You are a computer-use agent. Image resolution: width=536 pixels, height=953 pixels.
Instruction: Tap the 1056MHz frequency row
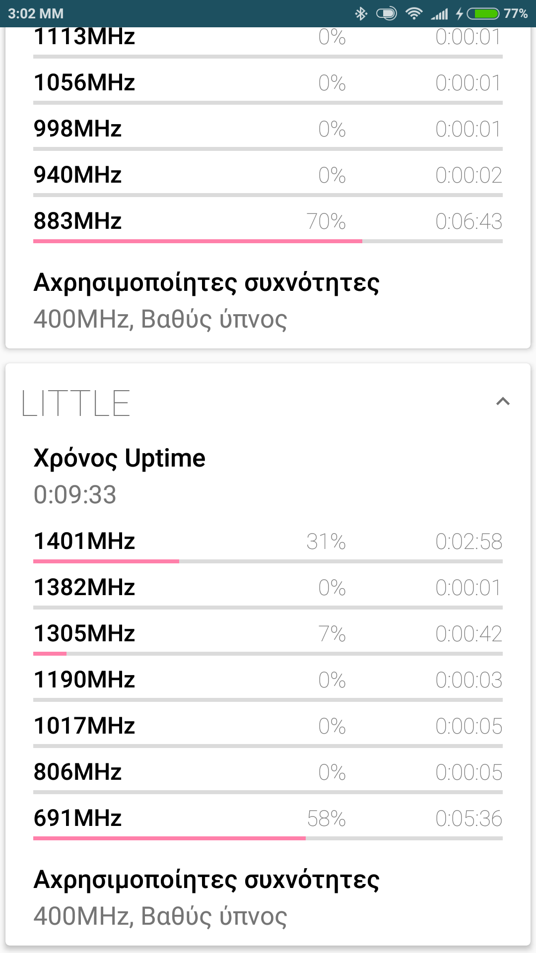tap(268, 83)
